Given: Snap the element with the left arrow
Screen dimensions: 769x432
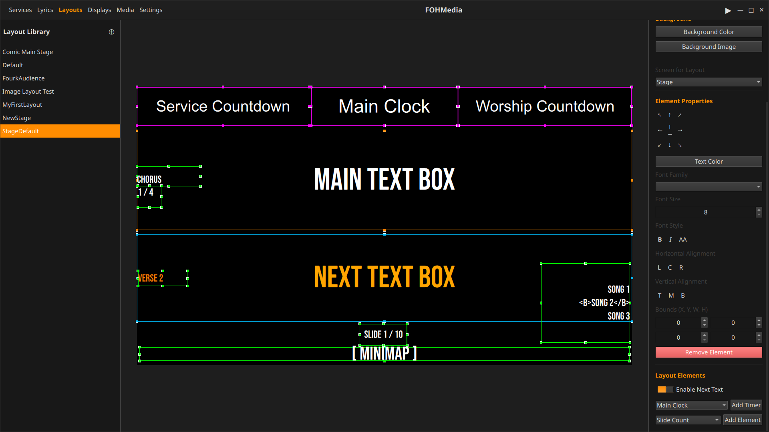Looking at the screenshot, I should 660,130.
